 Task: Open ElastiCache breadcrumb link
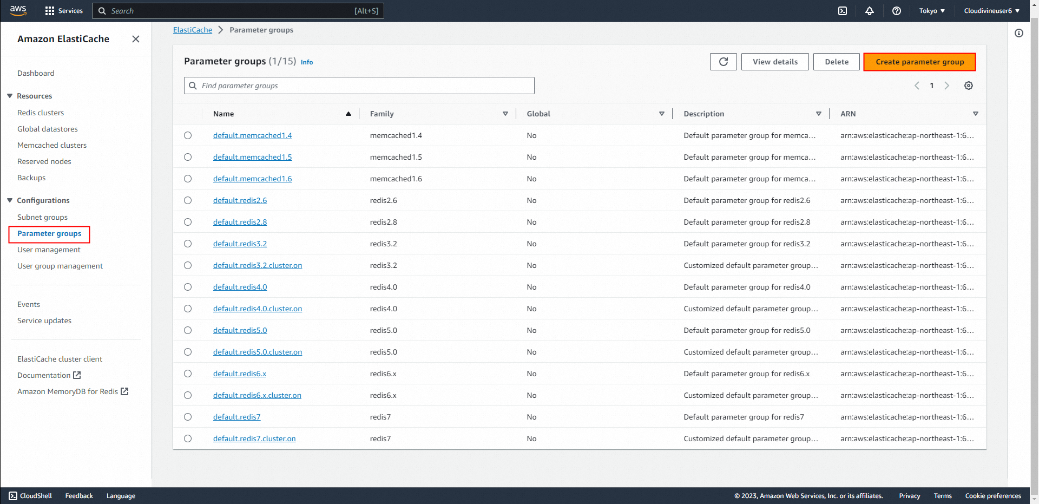coord(193,30)
